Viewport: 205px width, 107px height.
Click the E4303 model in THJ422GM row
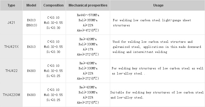(31, 95)
